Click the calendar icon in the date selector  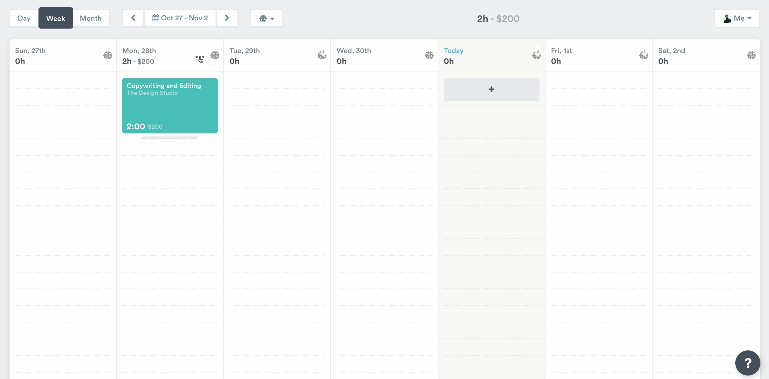pyautogui.click(x=155, y=18)
